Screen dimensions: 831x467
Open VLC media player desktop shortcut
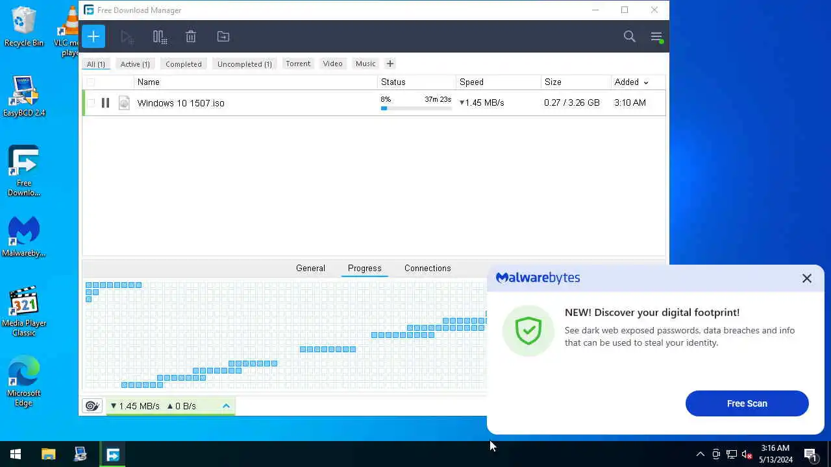click(x=66, y=31)
